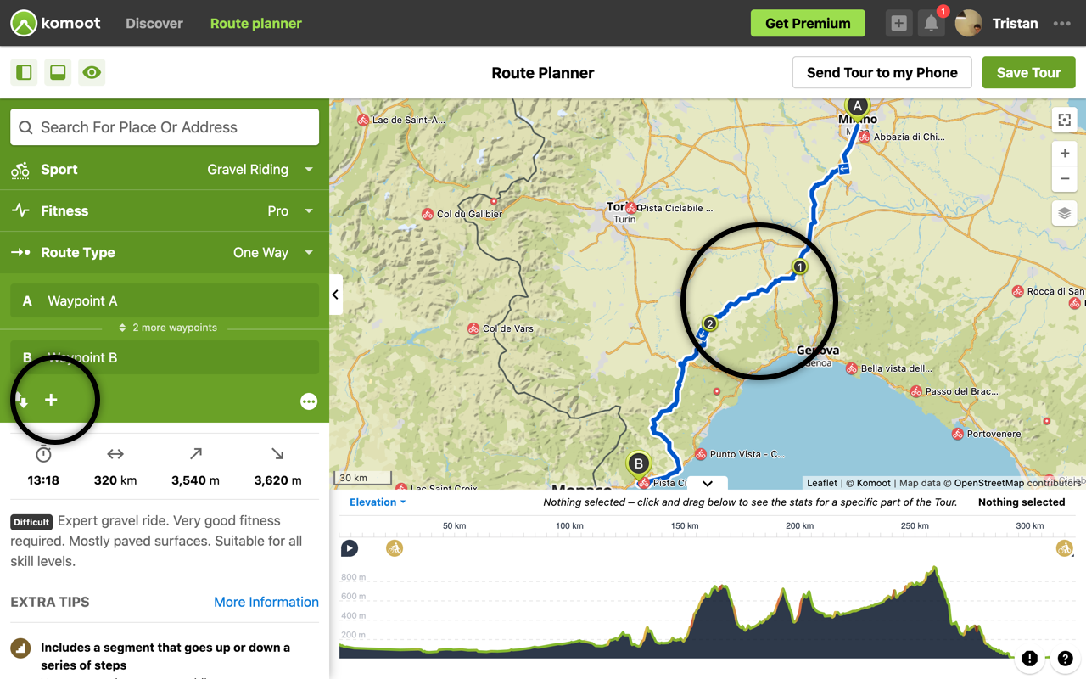Click the komoot logo

(56, 23)
